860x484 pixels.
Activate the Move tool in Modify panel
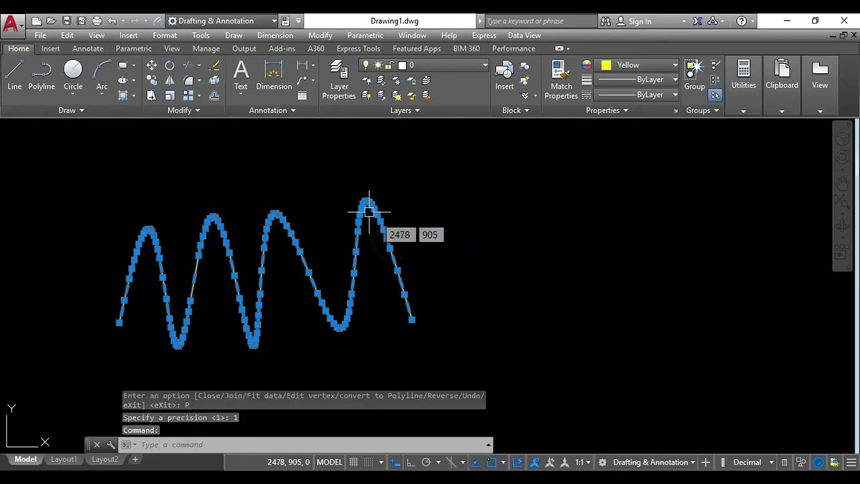(x=152, y=65)
